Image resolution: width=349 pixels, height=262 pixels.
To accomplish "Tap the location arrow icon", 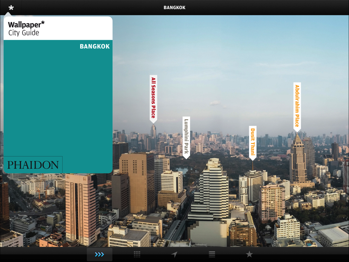I will pos(174,254).
